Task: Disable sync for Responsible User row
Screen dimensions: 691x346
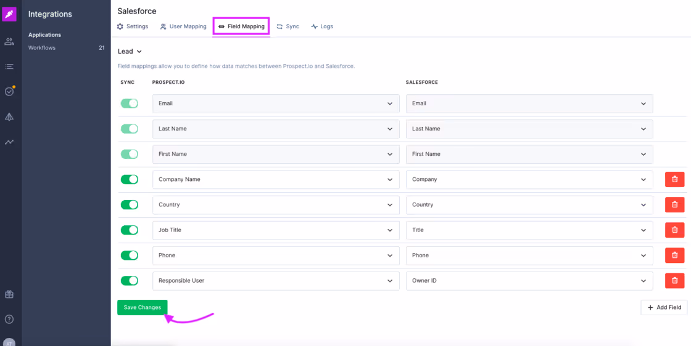Action: tap(130, 281)
